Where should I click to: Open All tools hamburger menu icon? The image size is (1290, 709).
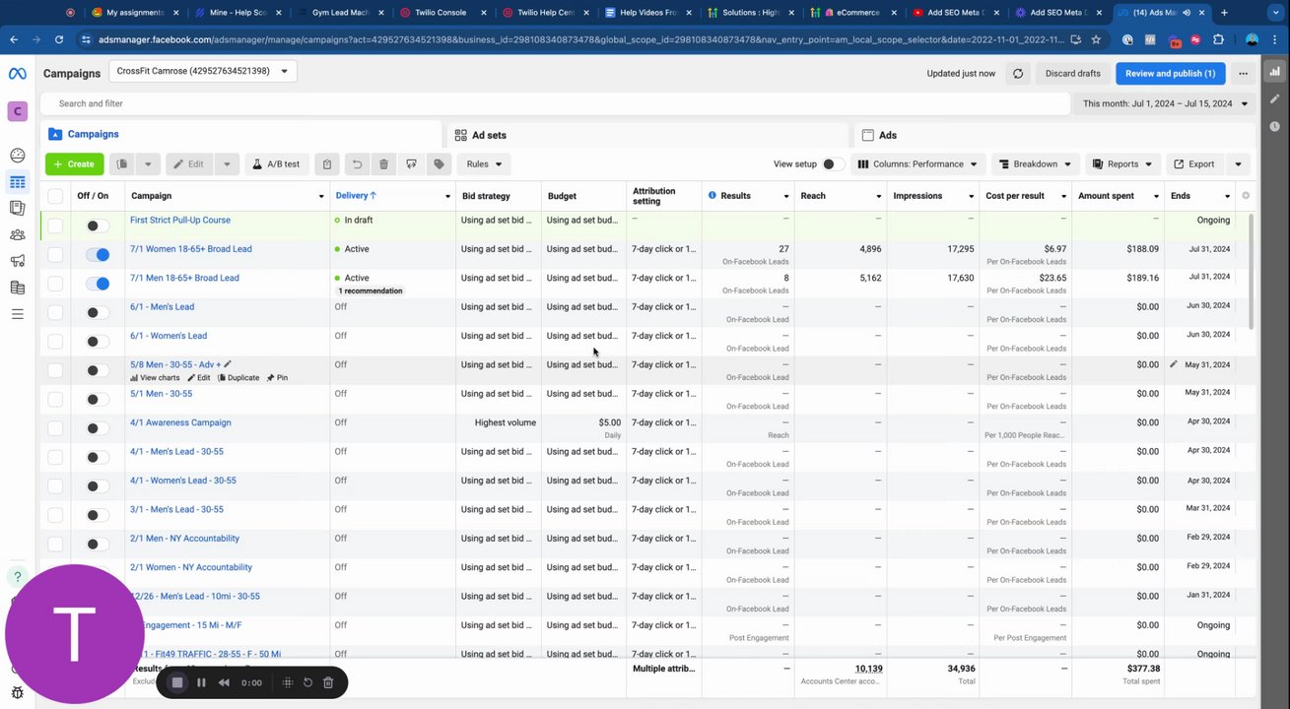pos(17,314)
